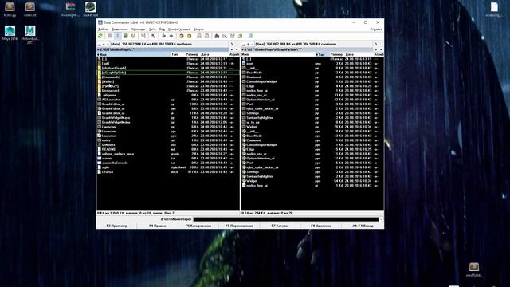510x287 pixels.
Task: Expand right panel directory history arrow
Action: (381, 49)
